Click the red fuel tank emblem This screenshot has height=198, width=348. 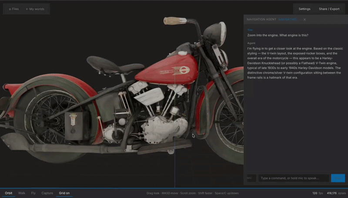(175, 71)
